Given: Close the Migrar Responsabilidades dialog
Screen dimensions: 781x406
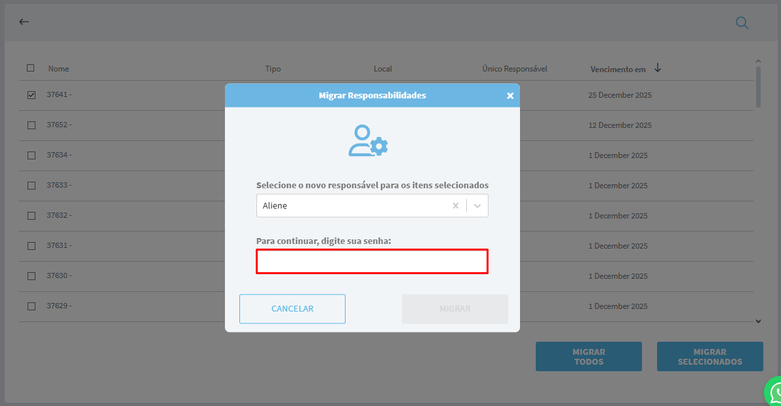Looking at the screenshot, I should click(x=510, y=96).
